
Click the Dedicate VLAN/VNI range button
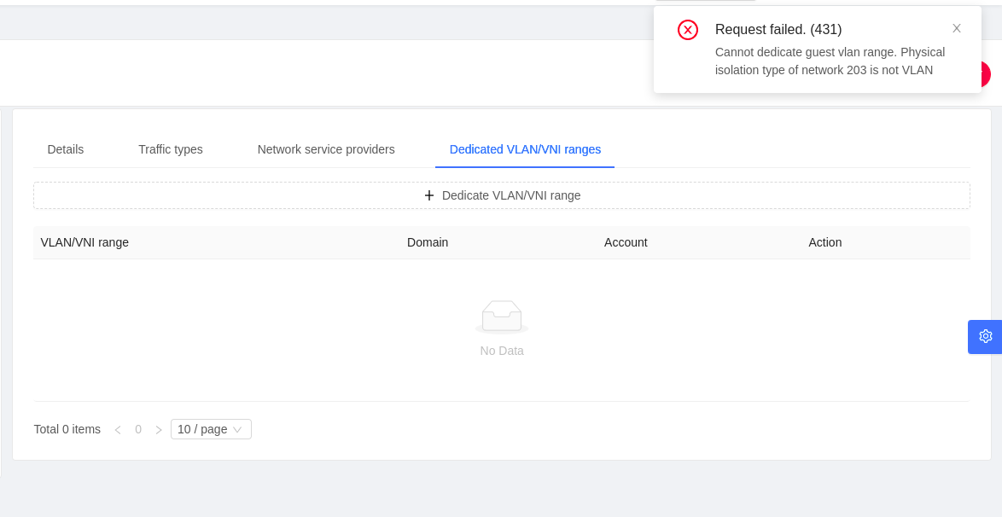tap(502, 195)
